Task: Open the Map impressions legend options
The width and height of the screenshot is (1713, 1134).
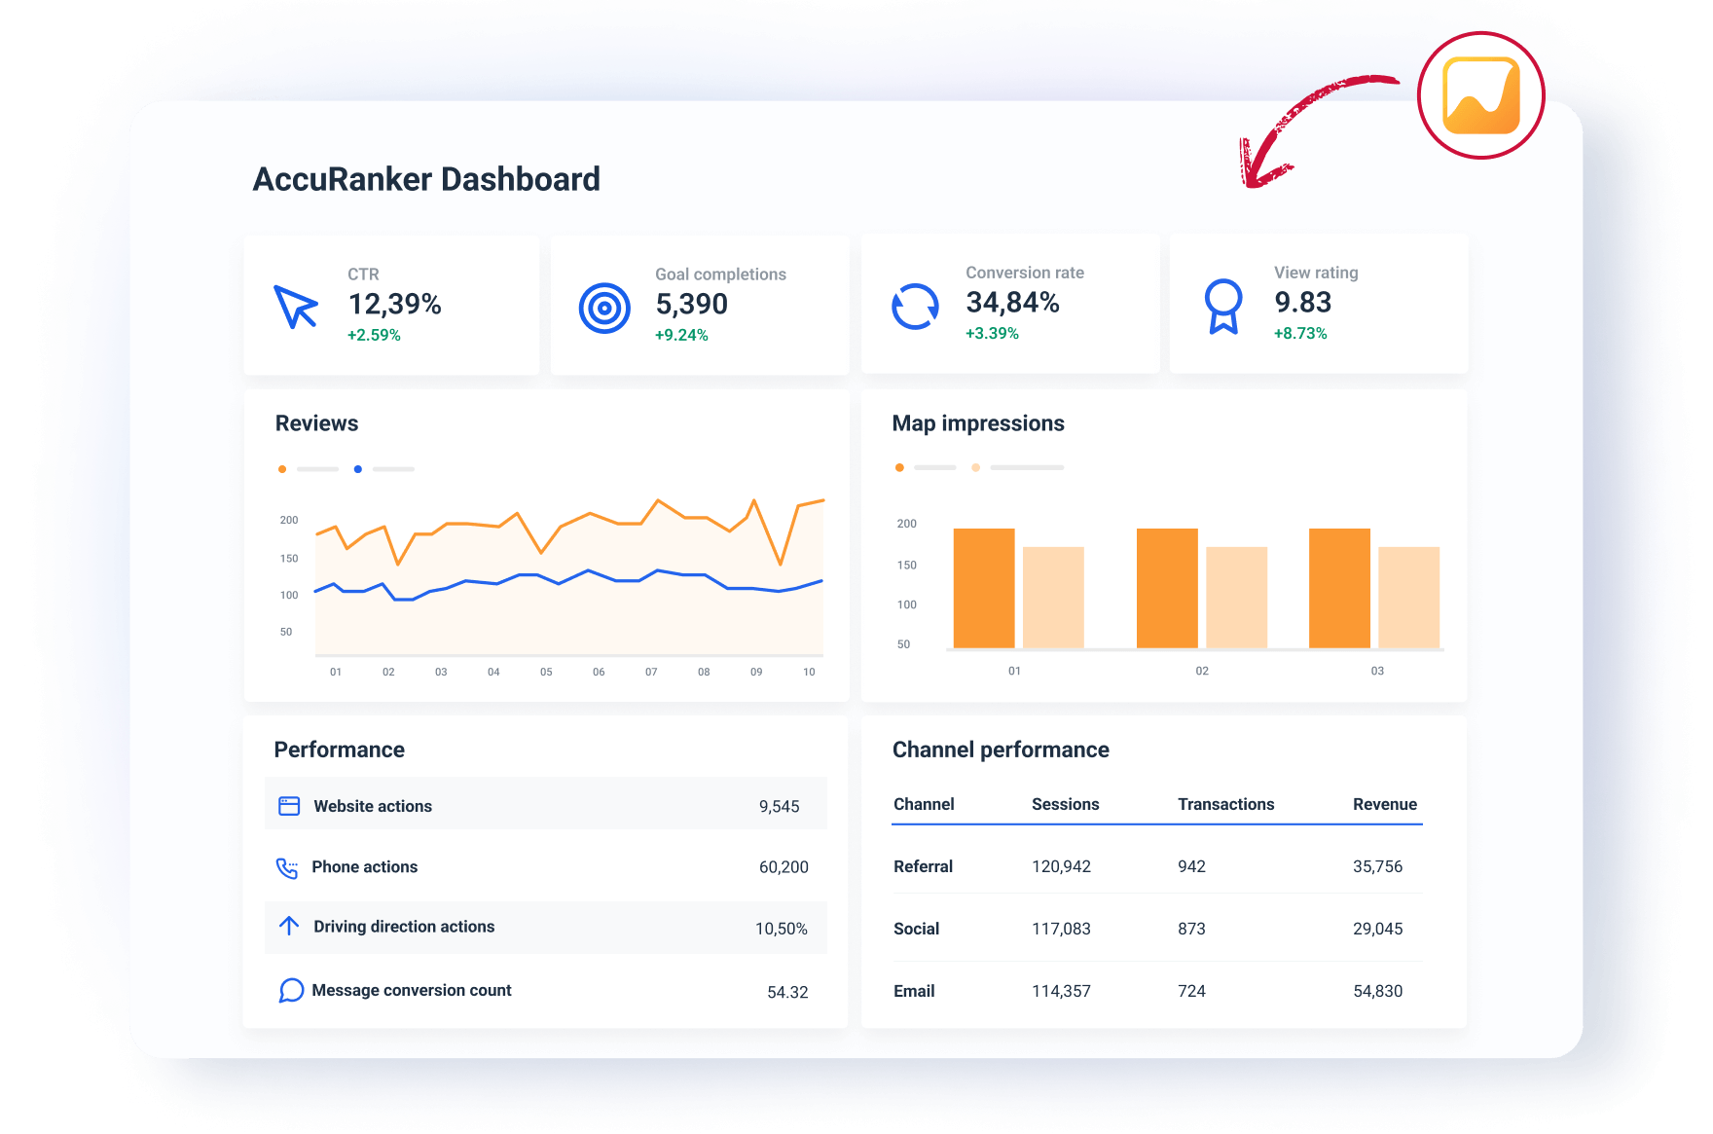Action: coord(1028,466)
